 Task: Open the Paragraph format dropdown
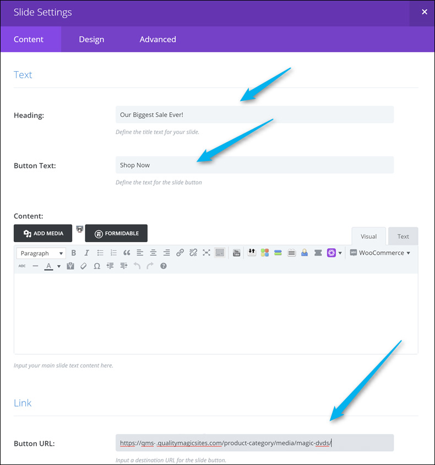(41, 253)
